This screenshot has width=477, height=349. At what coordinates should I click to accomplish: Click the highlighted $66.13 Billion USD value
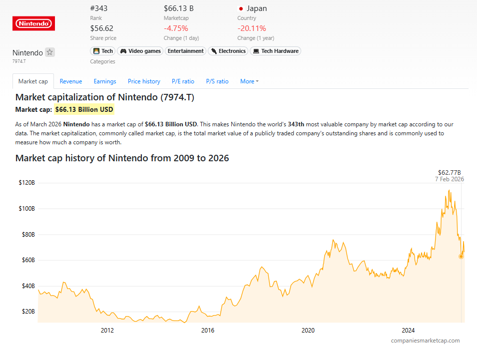point(84,109)
